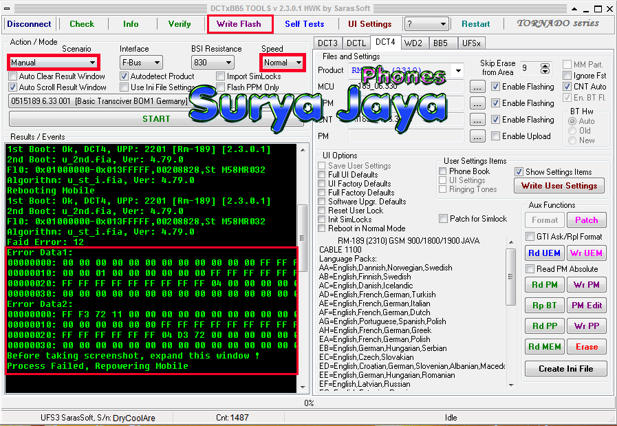Open the '?' dropdown in toolbar

[426, 24]
